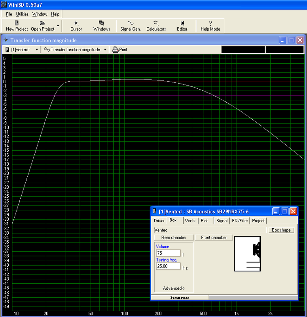Expand the Advanced-> options
The image size is (307, 317).
click(174, 288)
